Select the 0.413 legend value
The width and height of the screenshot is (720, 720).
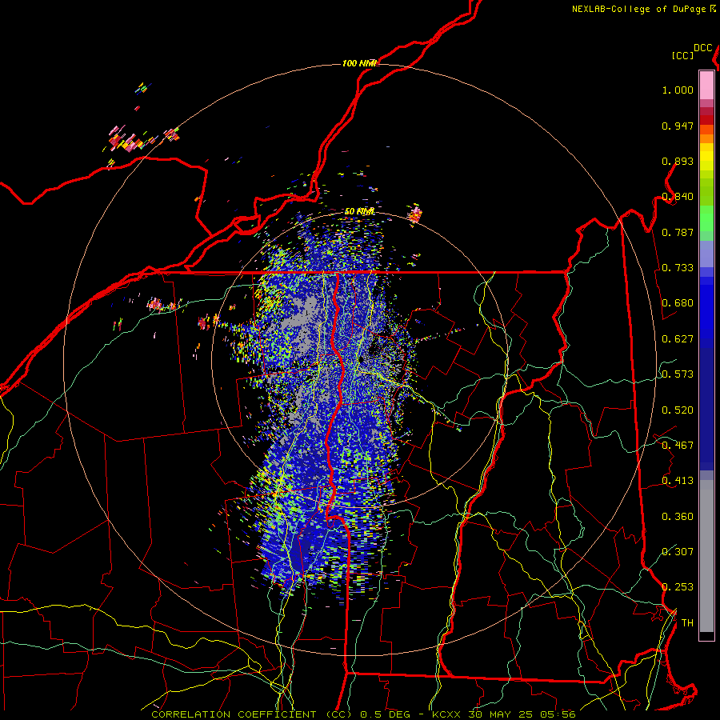tap(678, 481)
